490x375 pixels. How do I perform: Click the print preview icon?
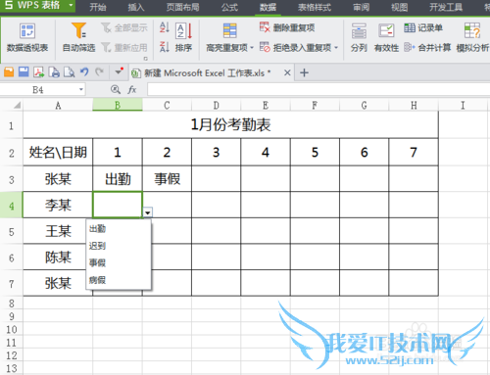coord(69,71)
